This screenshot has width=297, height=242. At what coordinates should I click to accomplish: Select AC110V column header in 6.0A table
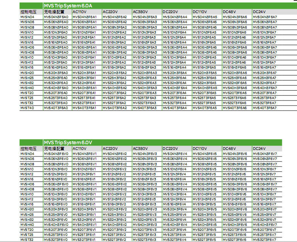(x=79, y=12)
